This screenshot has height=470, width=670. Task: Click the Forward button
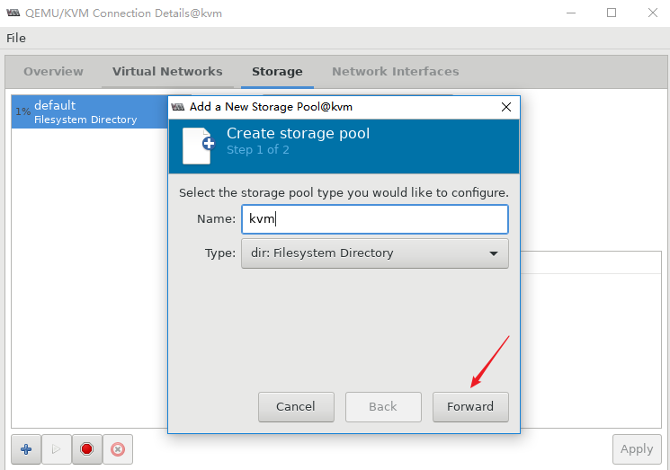(470, 407)
